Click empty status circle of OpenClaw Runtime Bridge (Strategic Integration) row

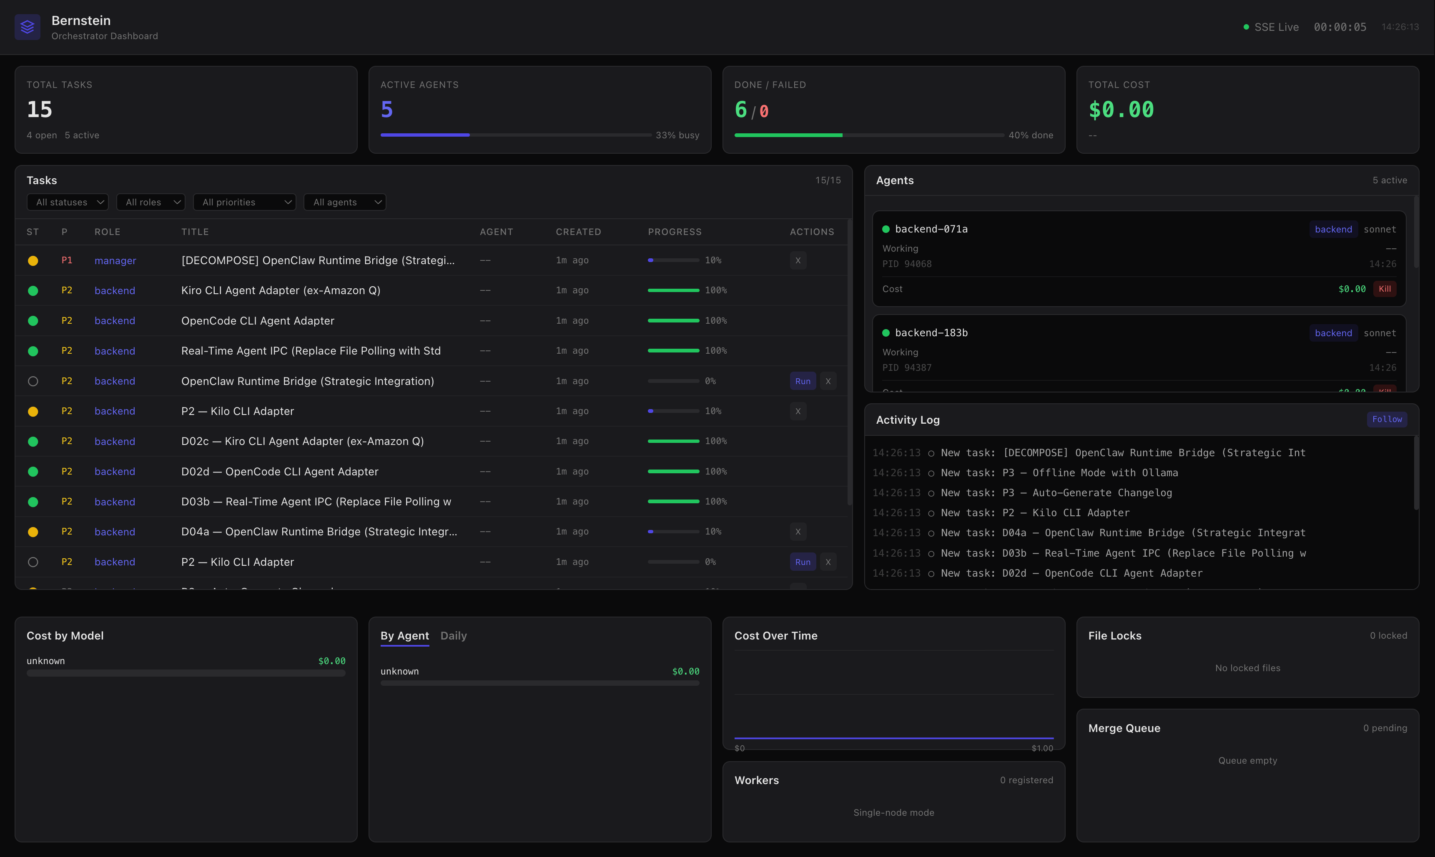(x=33, y=381)
